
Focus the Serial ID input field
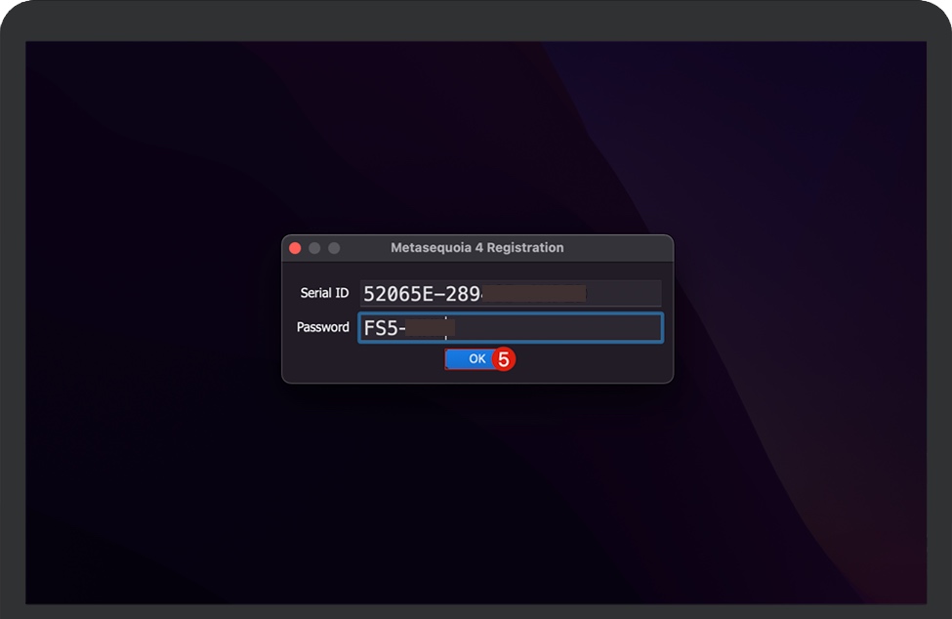click(x=511, y=294)
